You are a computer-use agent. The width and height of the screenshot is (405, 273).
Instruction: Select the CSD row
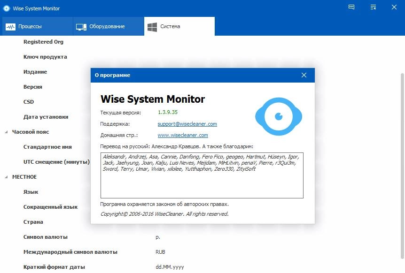coord(29,102)
